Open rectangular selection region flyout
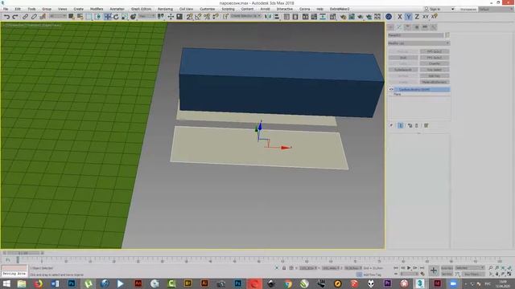 point(89,16)
